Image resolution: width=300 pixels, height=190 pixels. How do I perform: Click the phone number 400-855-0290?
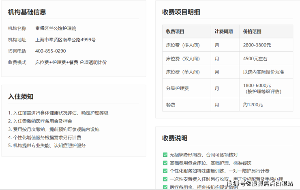click(x=51, y=51)
